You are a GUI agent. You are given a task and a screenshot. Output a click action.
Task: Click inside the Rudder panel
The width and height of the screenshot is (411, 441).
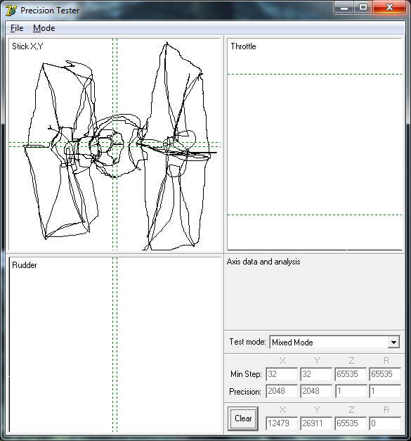coord(115,345)
